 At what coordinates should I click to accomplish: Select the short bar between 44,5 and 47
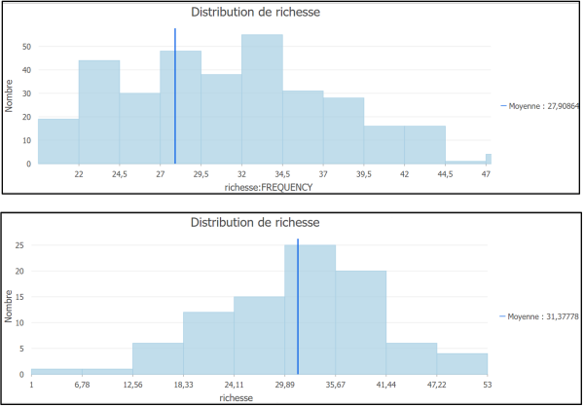pyautogui.click(x=465, y=163)
